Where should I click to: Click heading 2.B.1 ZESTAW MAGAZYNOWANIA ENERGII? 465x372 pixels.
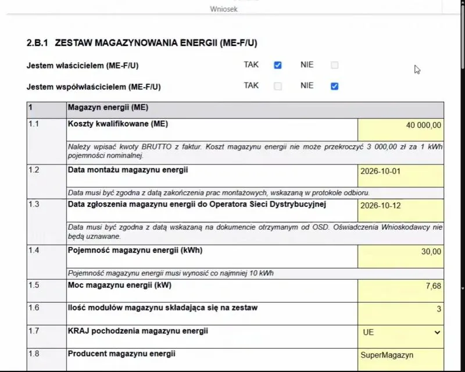[142, 43]
